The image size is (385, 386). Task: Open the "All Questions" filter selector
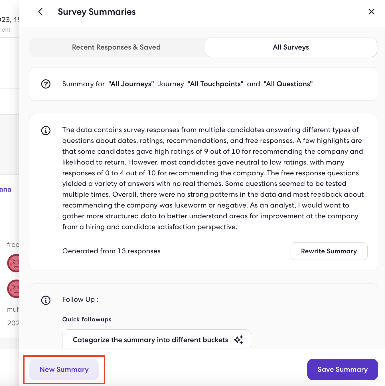pos(288,84)
